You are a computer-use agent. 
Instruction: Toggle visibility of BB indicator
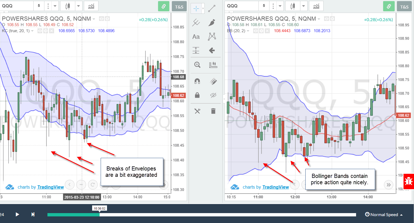256,31
